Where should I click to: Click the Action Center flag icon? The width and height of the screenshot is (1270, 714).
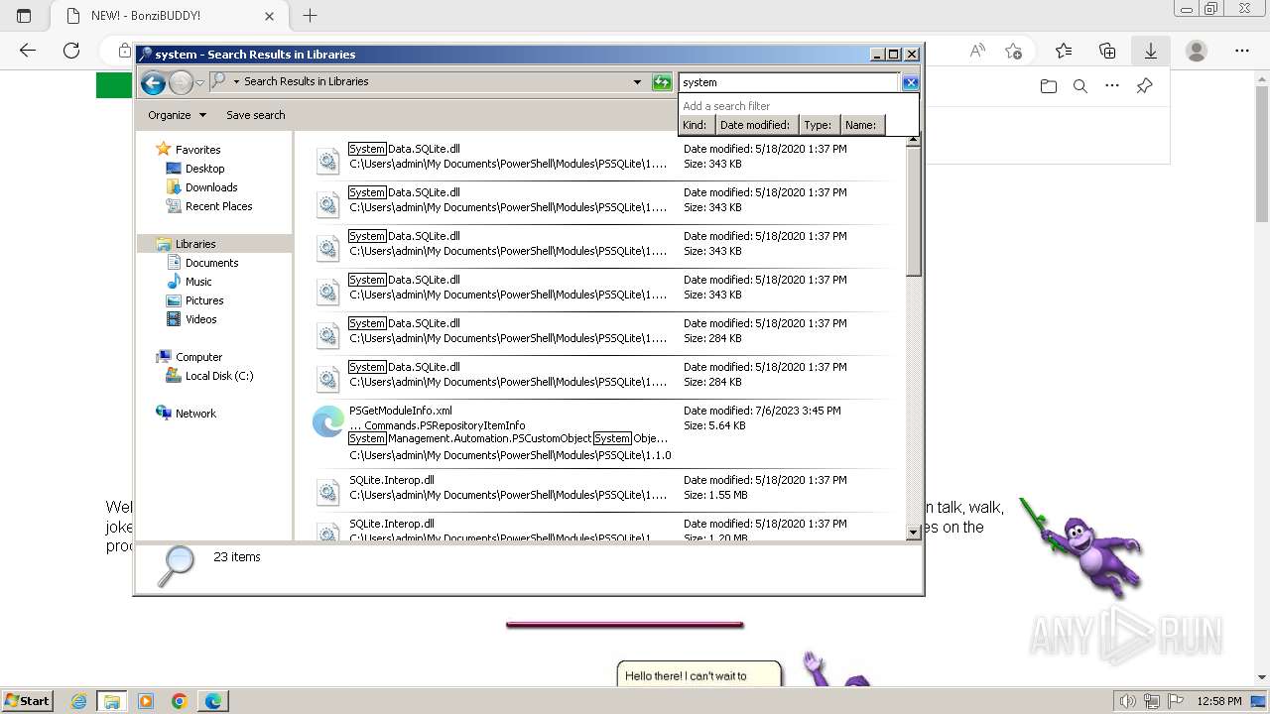[1175, 701]
